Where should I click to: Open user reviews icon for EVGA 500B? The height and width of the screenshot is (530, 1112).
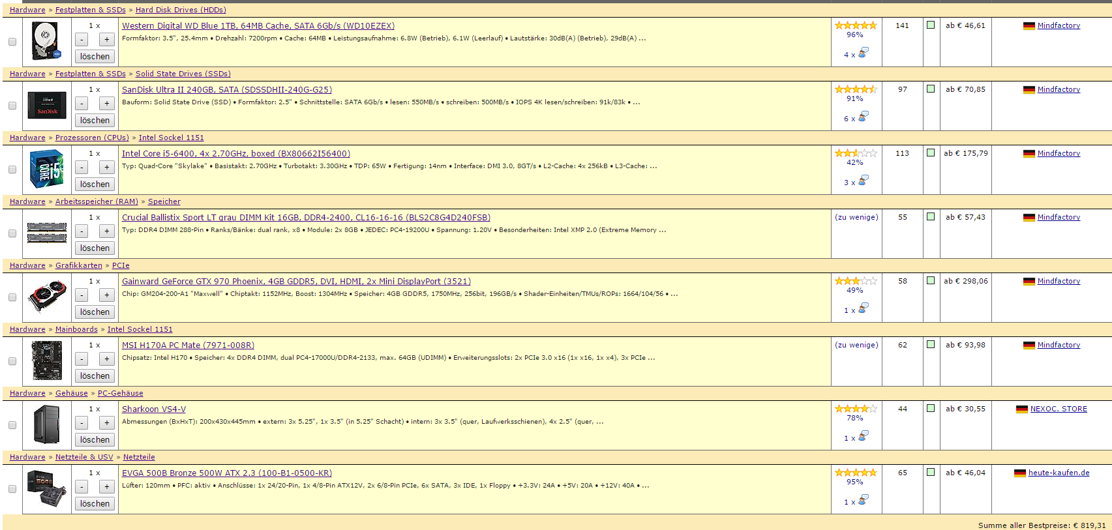863,500
